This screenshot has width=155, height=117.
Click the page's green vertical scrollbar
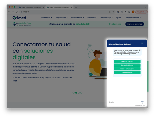(x=147, y=76)
